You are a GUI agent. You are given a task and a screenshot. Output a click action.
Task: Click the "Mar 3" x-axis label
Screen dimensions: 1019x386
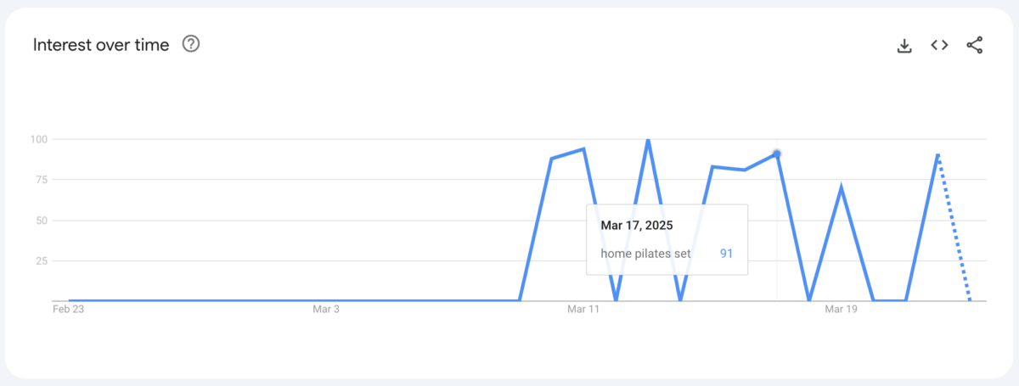(x=326, y=310)
